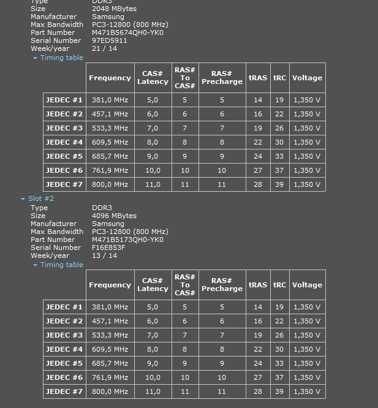
Task: Collapse Timing table below Week/year 13 / 14
Action: pyautogui.click(x=35, y=265)
